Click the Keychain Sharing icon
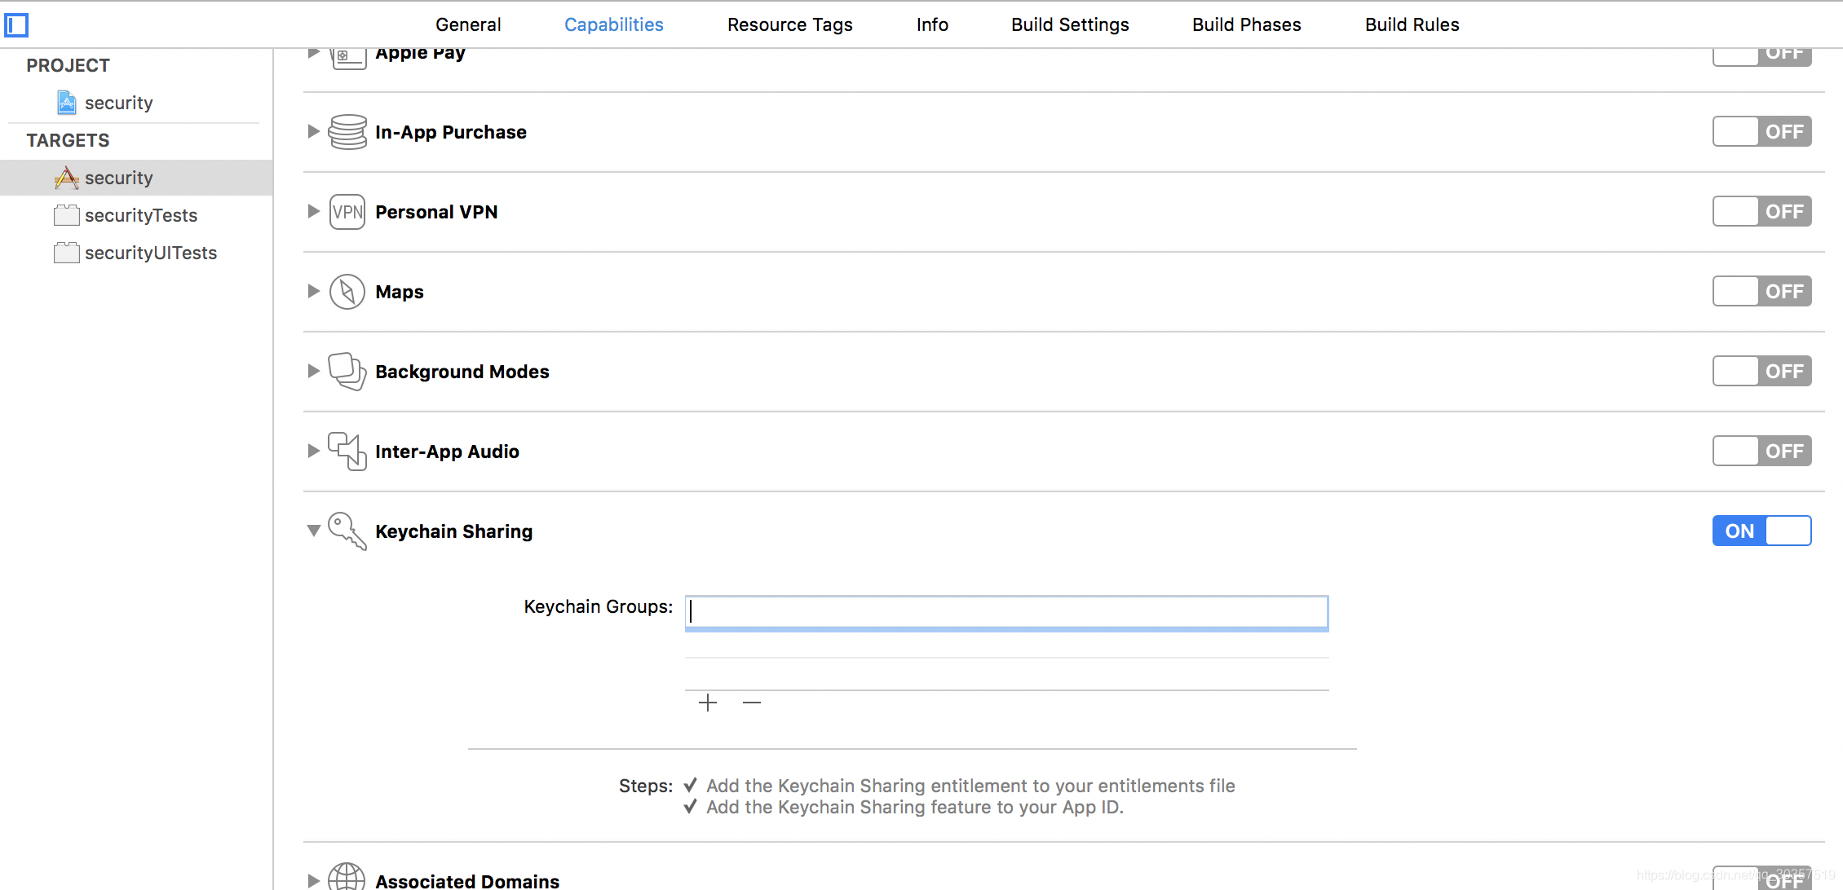The image size is (1843, 890). pos(346,531)
